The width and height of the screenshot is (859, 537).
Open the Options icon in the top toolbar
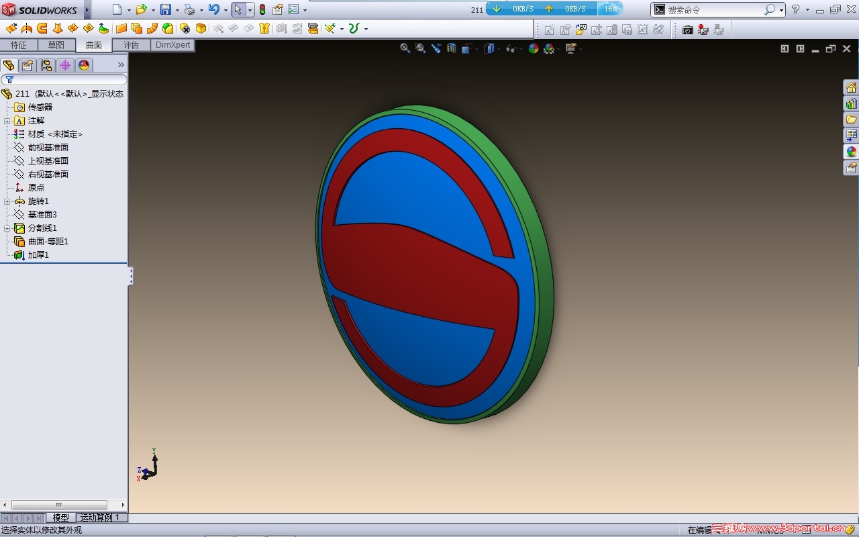pos(293,9)
